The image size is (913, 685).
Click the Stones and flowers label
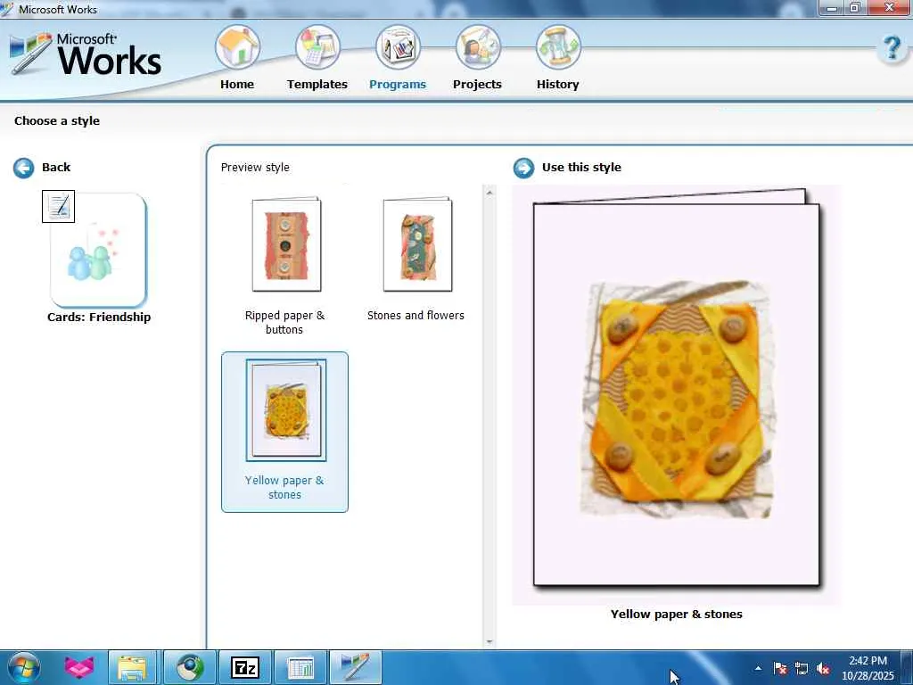(x=415, y=315)
